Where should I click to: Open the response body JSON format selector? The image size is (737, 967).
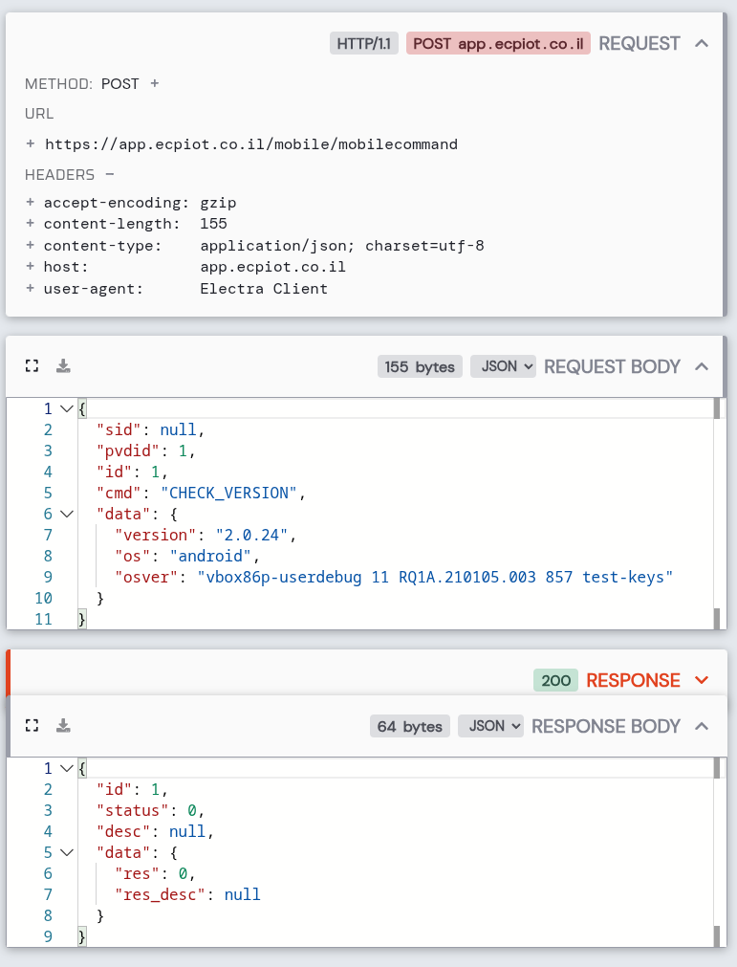[490, 725]
